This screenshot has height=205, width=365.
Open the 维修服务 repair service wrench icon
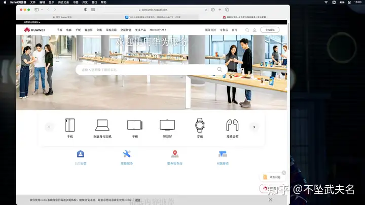click(x=127, y=154)
